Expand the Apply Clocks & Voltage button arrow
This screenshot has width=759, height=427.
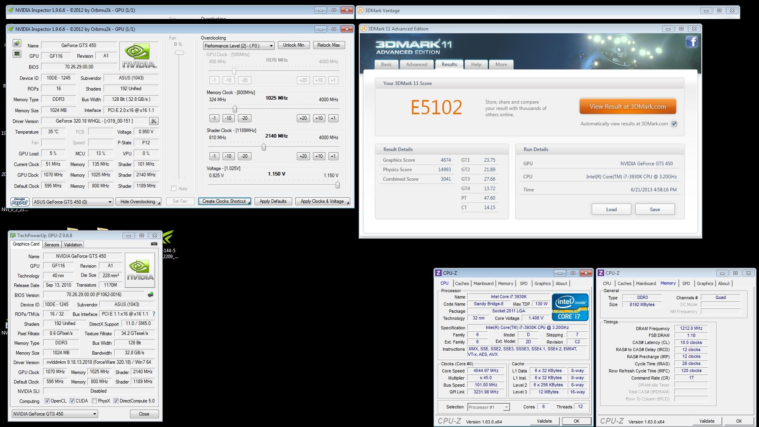[347, 202]
